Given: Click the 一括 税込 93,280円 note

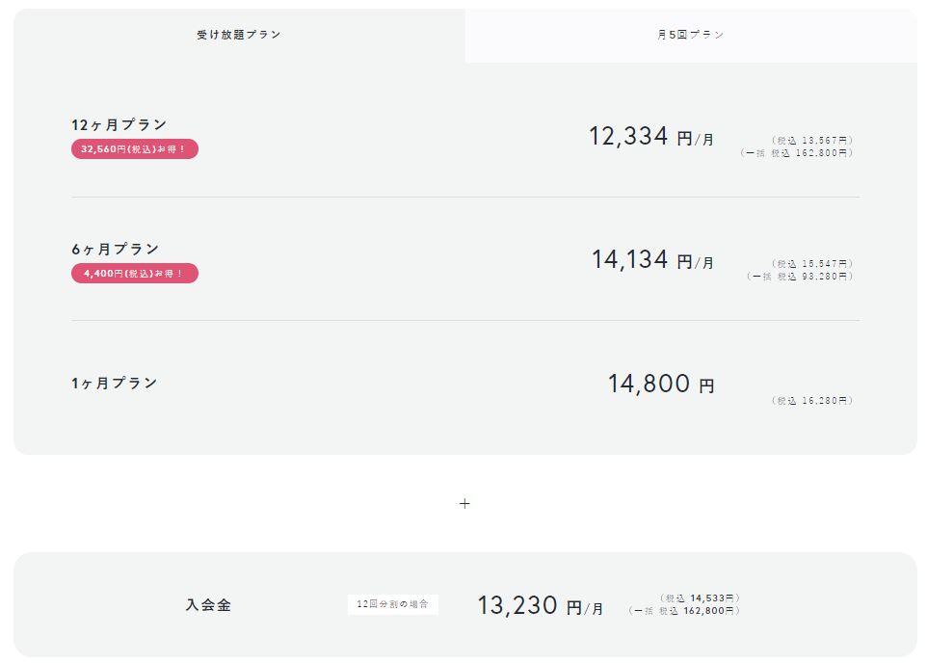Looking at the screenshot, I should (x=800, y=277).
